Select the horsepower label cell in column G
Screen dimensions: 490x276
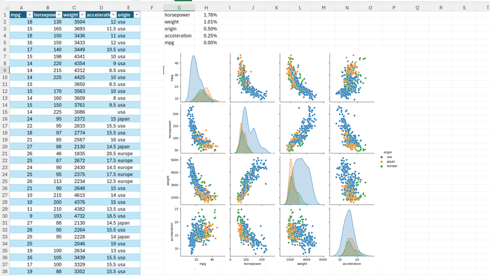(179, 15)
